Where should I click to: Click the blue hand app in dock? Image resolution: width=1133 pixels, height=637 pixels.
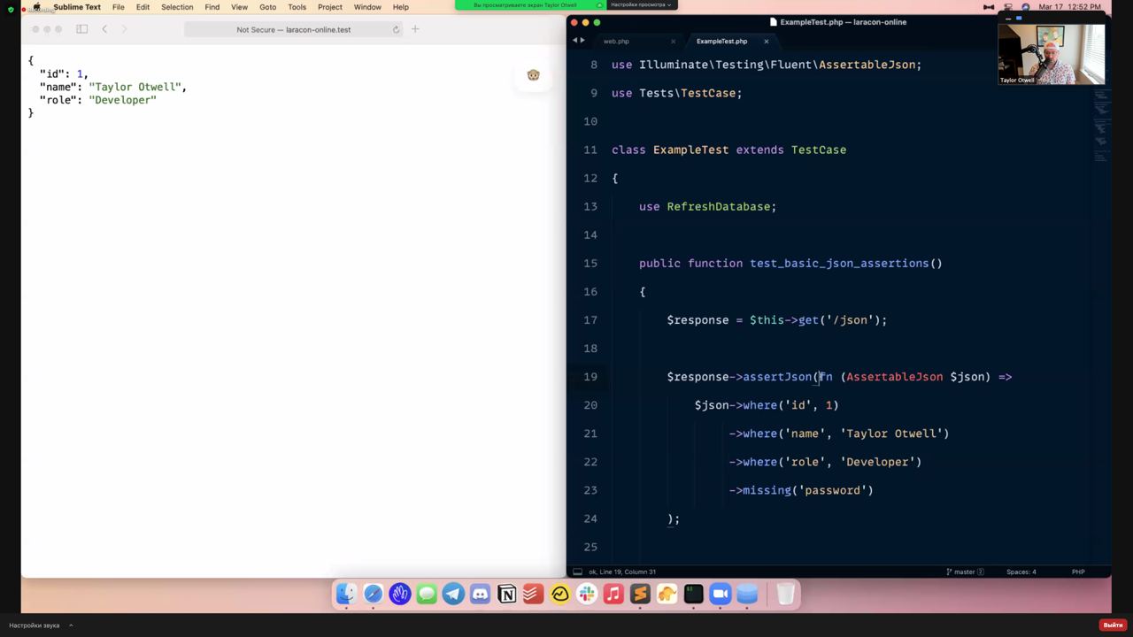[400, 595]
